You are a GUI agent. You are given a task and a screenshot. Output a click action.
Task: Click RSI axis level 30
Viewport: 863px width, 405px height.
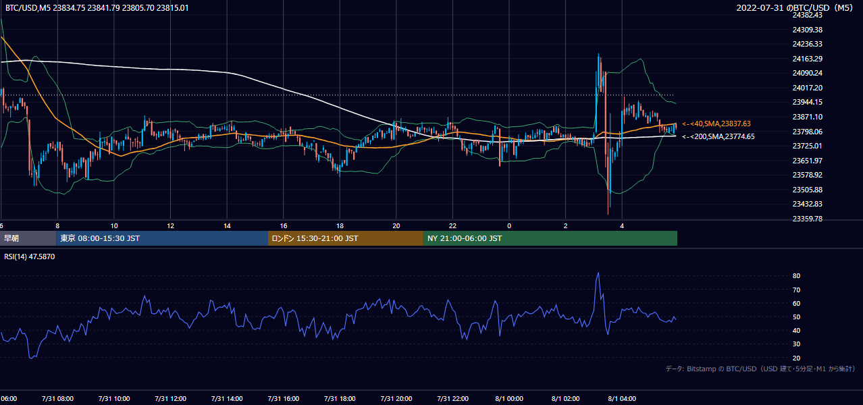click(x=797, y=344)
